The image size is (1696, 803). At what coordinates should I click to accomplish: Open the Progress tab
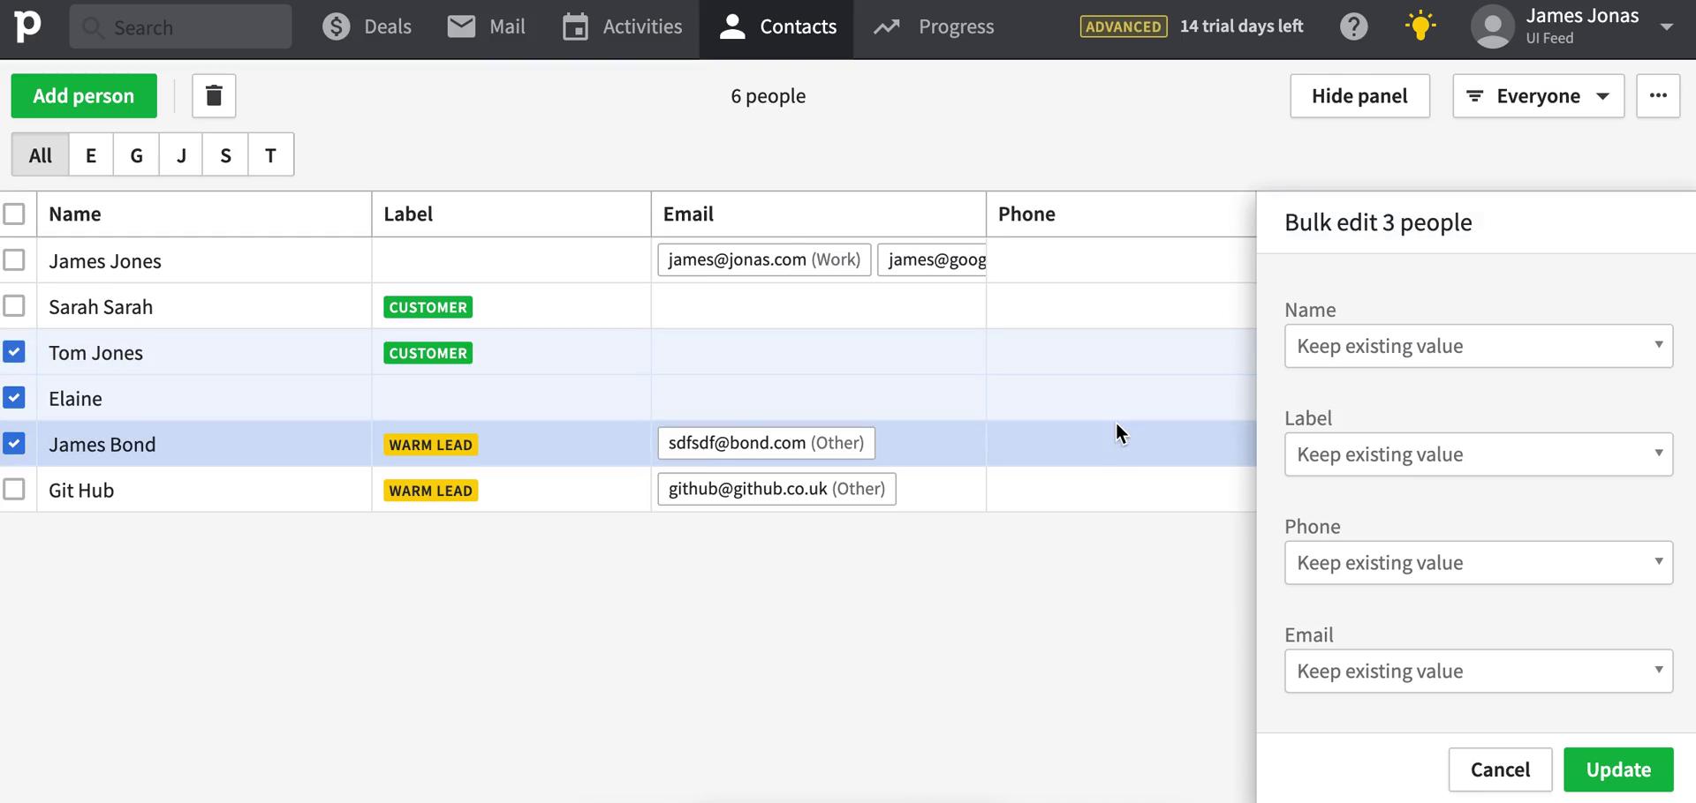[934, 26]
